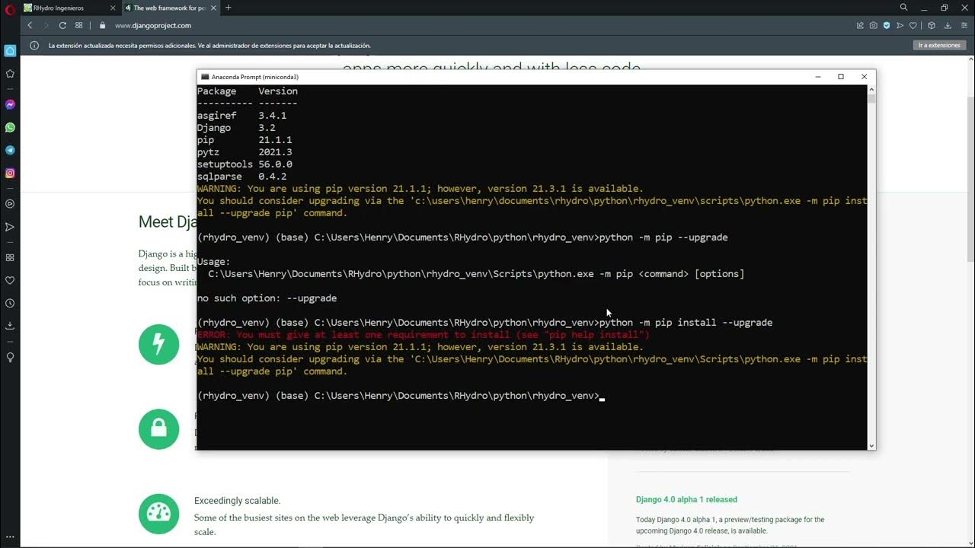The image size is (975, 548).
Task: Go forward with the browser forward arrow
Action: (x=46, y=25)
